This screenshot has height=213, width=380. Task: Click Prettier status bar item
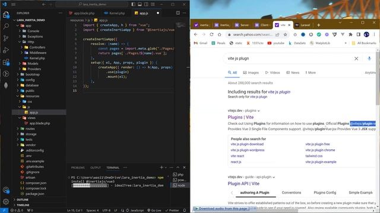(x=172, y=211)
